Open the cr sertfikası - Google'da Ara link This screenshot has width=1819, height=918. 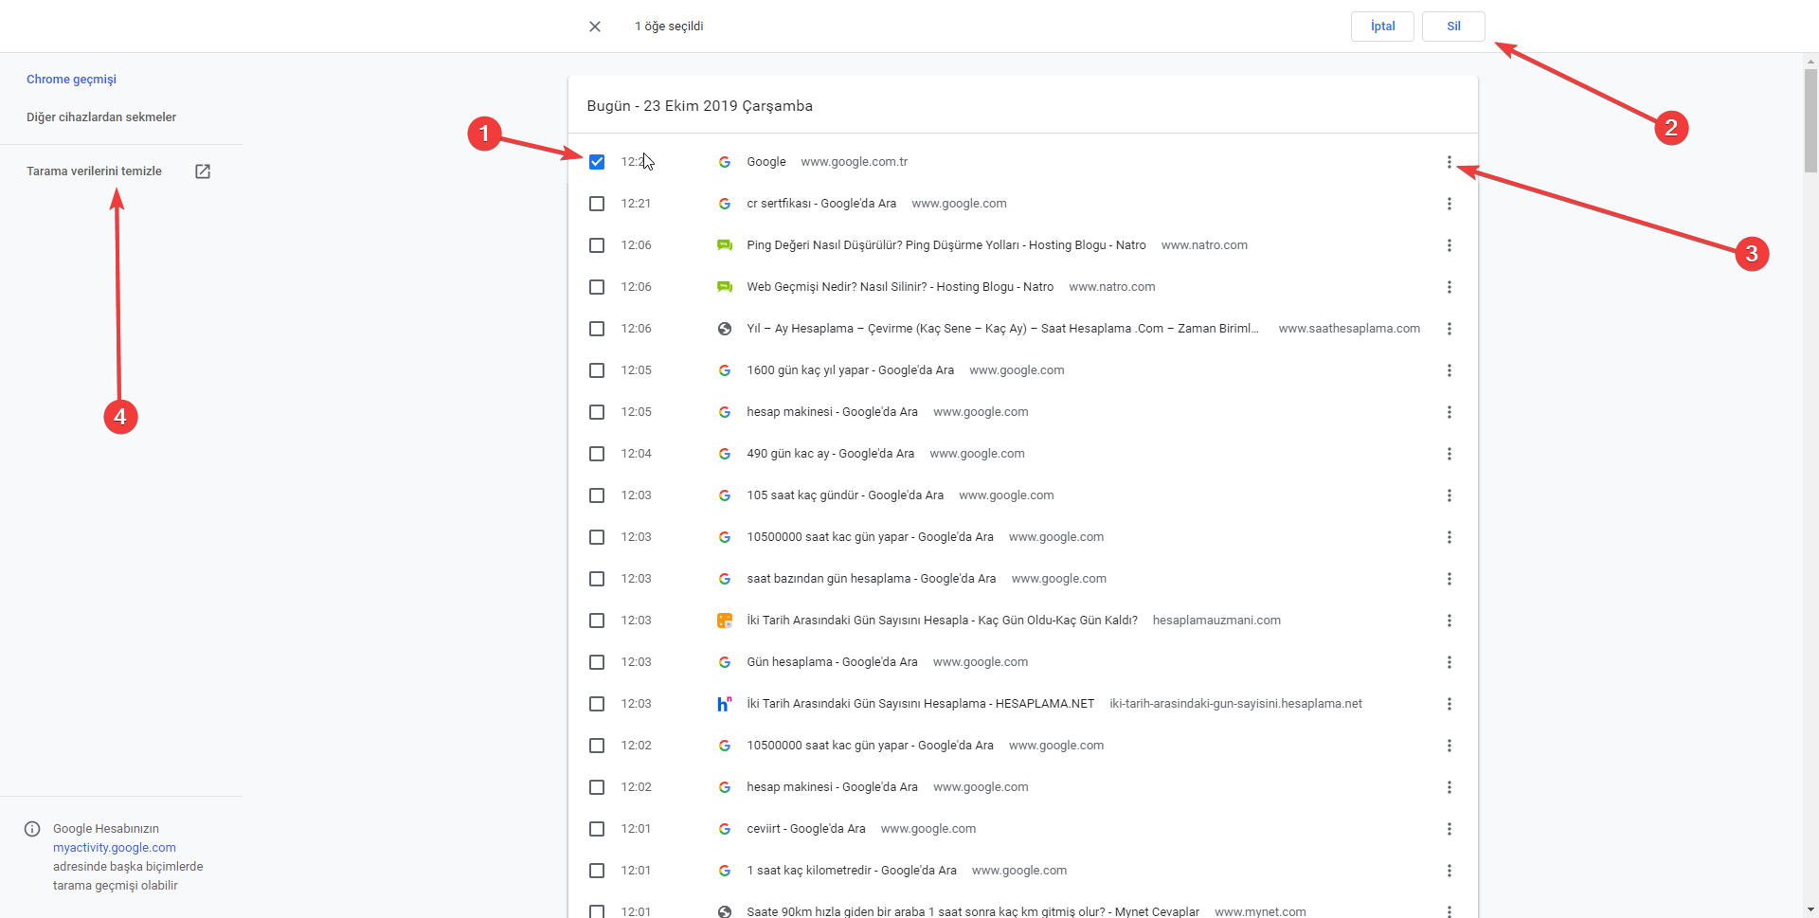821,204
